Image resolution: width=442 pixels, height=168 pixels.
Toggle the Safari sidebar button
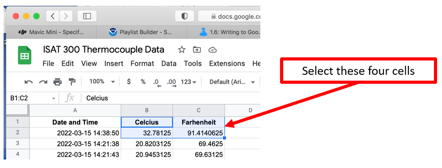(87, 16)
